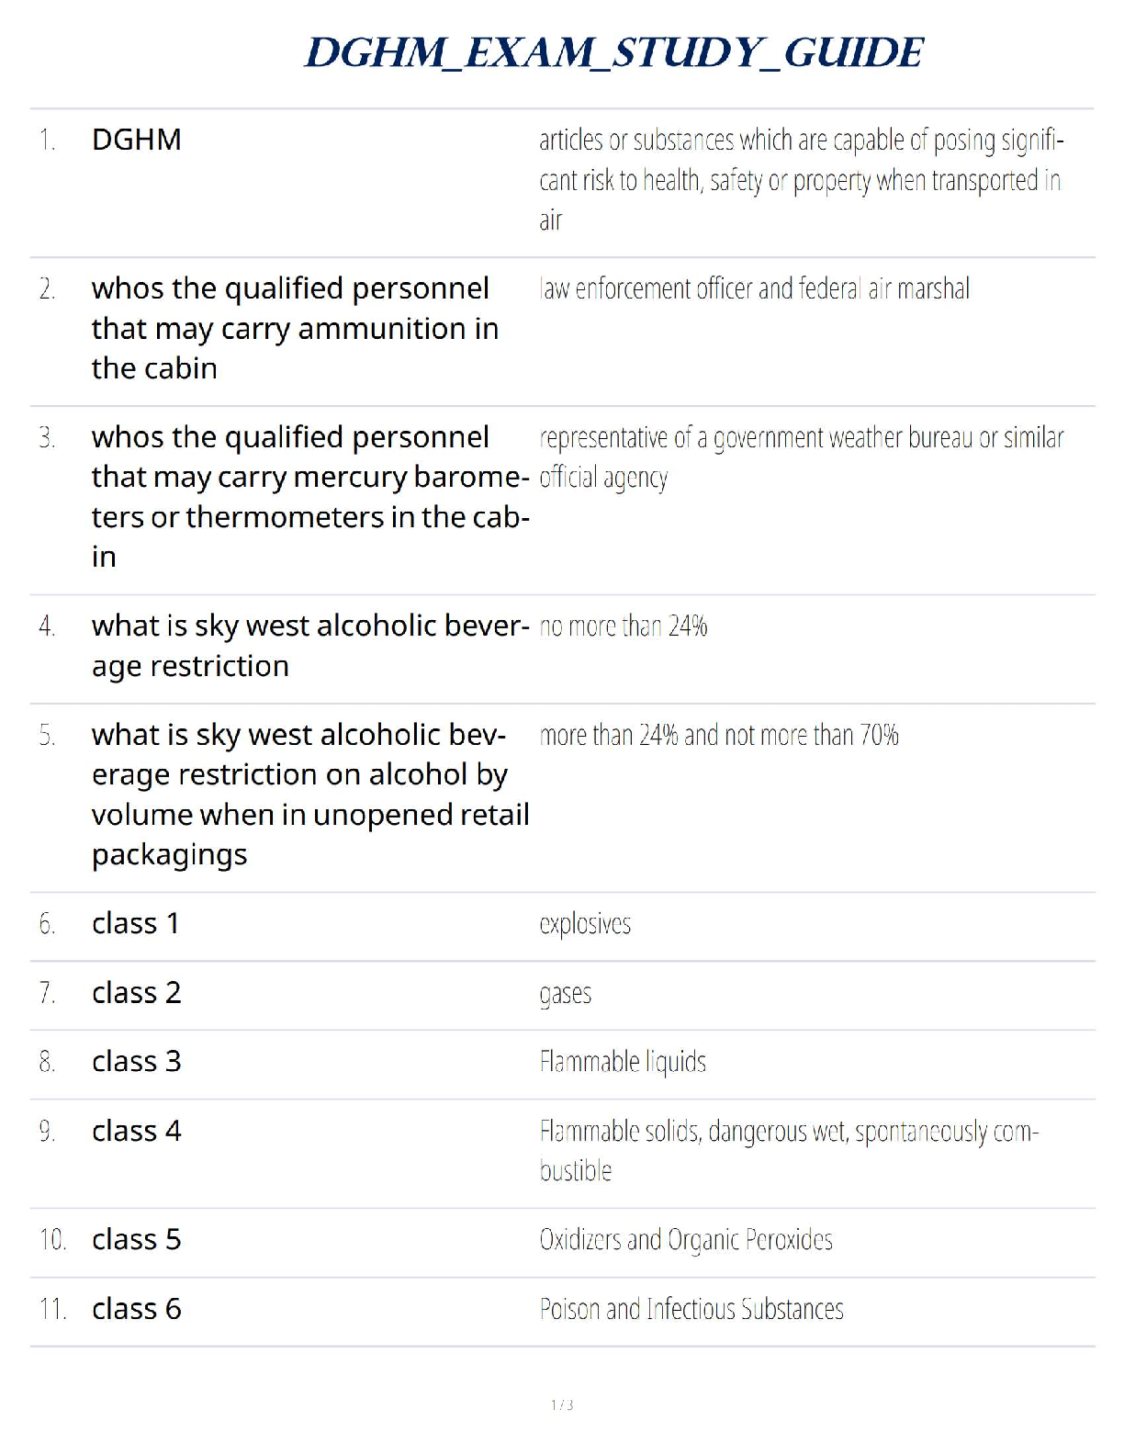Screen dimensions: 1124x1455
Task: Click the government weather bureau answer
Action: click(801, 457)
